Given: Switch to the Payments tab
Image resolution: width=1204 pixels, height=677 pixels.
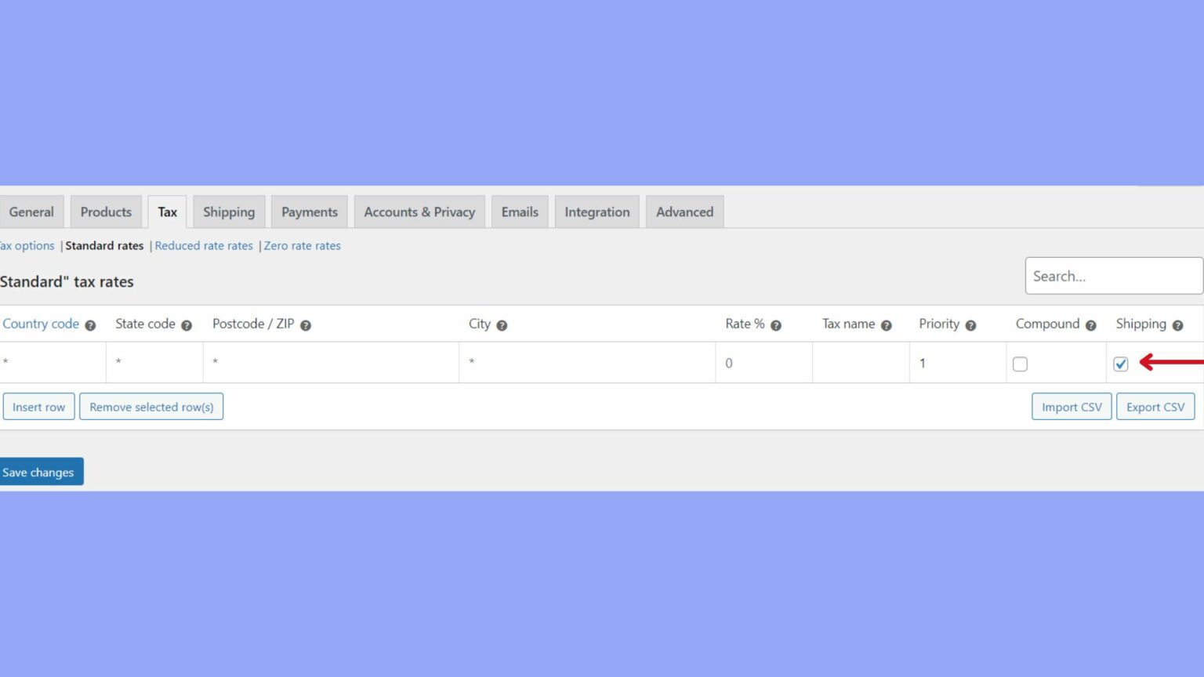Looking at the screenshot, I should [x=309, y=212].
